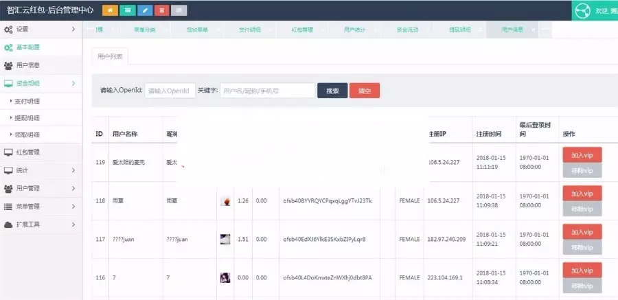
Task: Click avatar thumbnail of user ????juan
Action: [x=225, y=239]
